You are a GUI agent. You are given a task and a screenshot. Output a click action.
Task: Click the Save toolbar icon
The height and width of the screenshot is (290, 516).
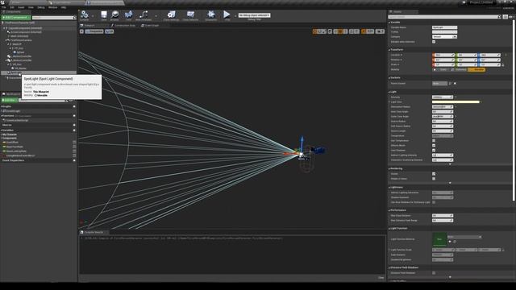click(x=104, y=15)
